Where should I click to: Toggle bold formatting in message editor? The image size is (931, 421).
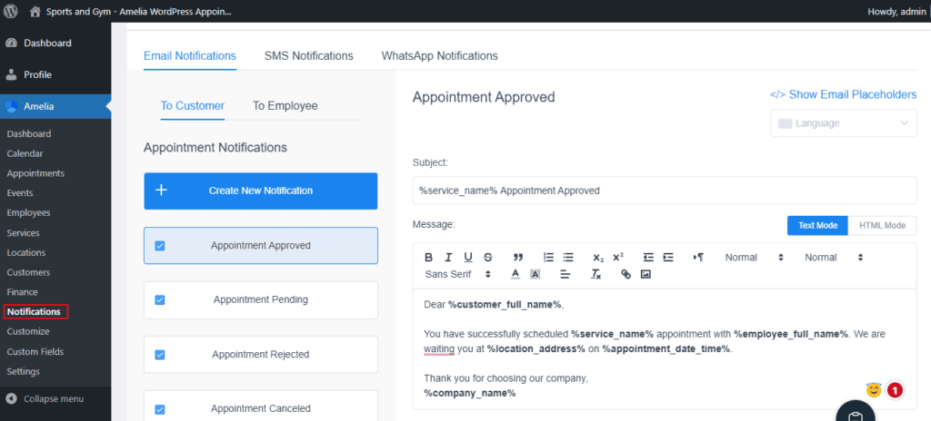point(428,258)
